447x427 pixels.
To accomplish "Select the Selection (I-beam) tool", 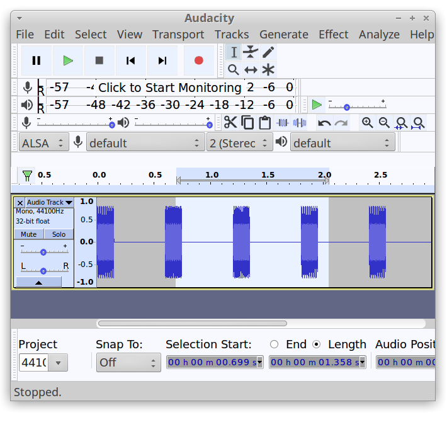I will (x=234, y=52).
